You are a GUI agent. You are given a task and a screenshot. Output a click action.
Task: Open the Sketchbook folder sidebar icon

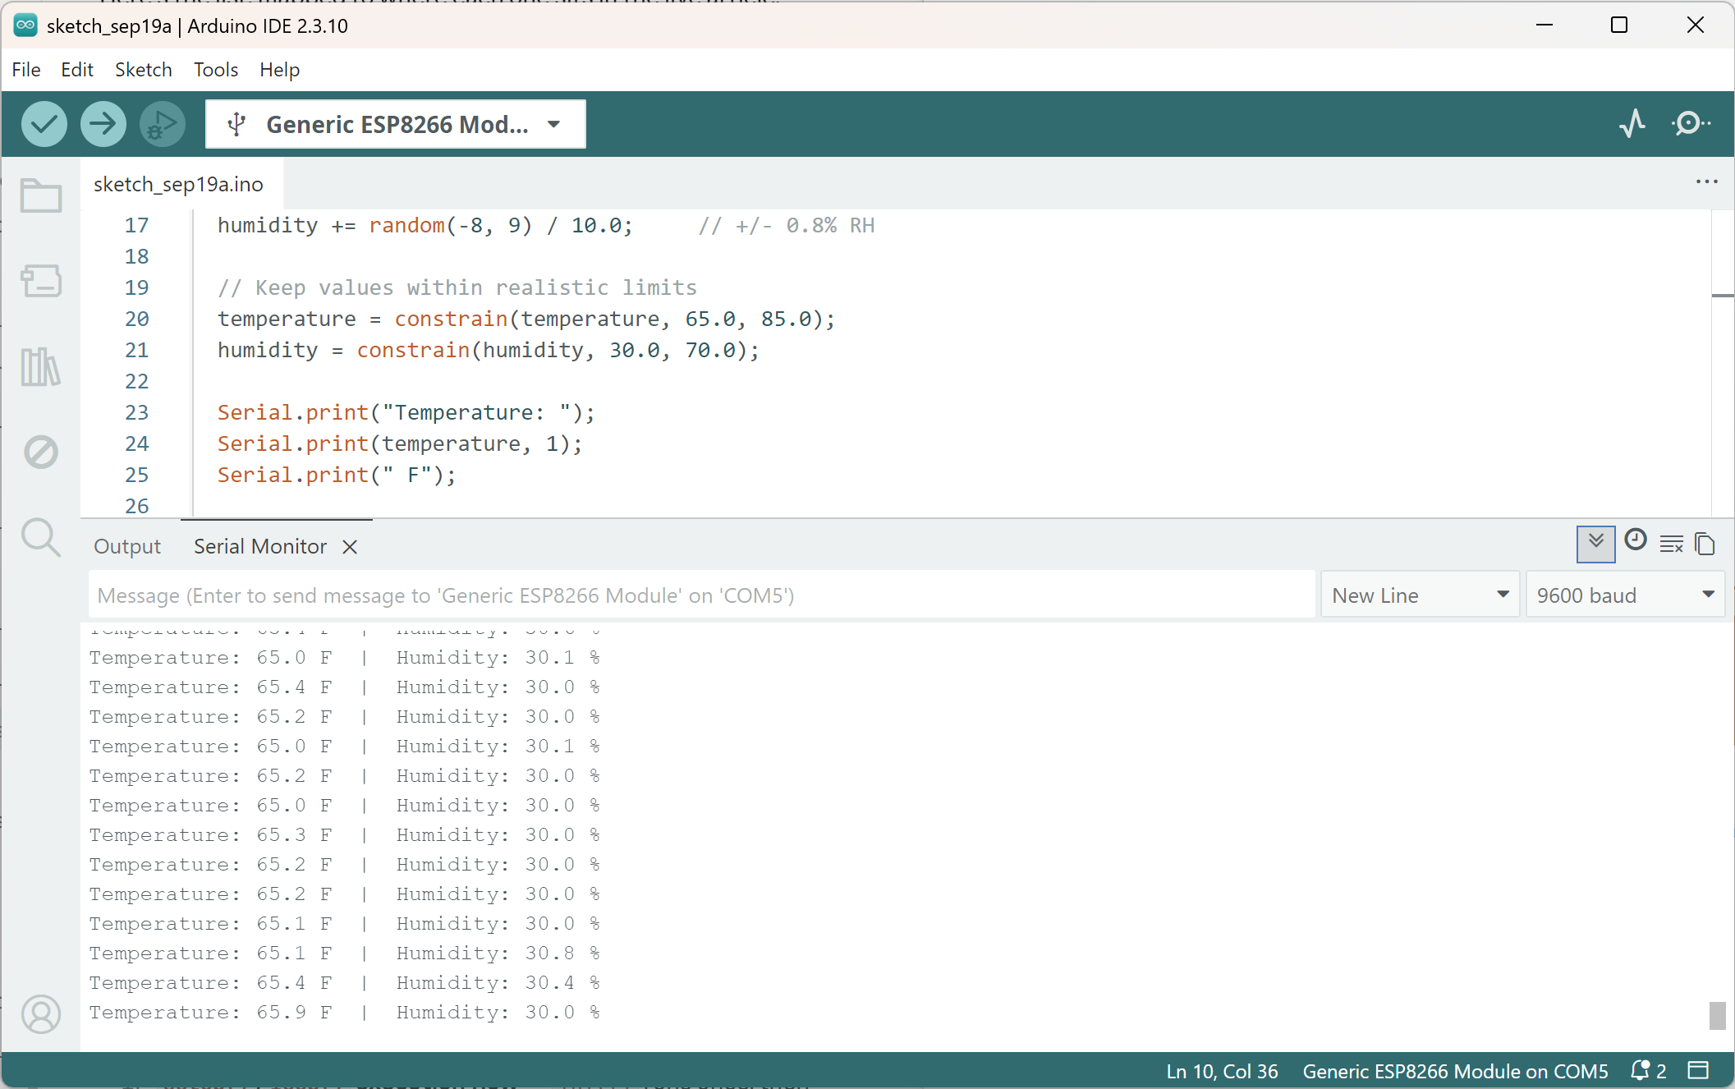click(41, 195)
